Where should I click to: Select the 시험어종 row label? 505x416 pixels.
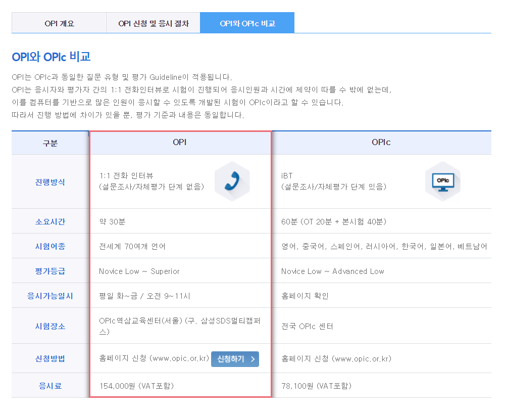(50, 246)
